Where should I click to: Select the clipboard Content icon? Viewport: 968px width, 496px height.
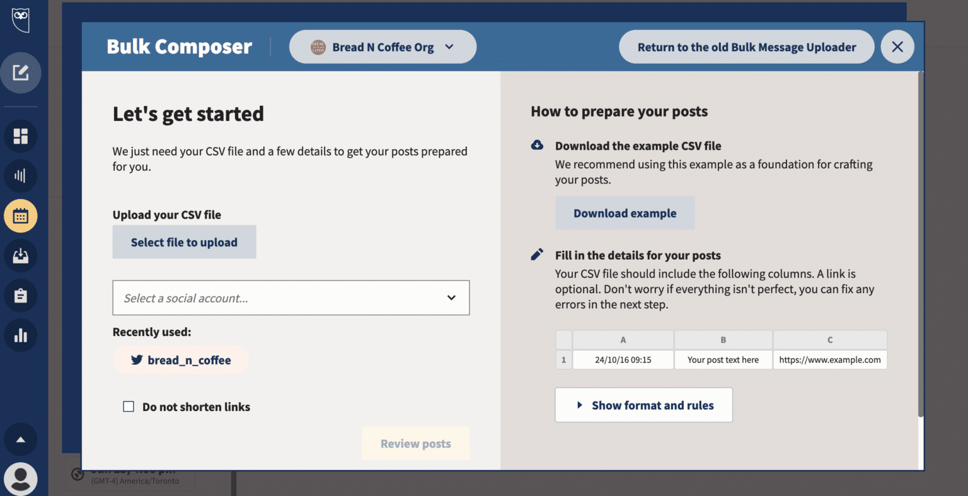tap(21, 295)
